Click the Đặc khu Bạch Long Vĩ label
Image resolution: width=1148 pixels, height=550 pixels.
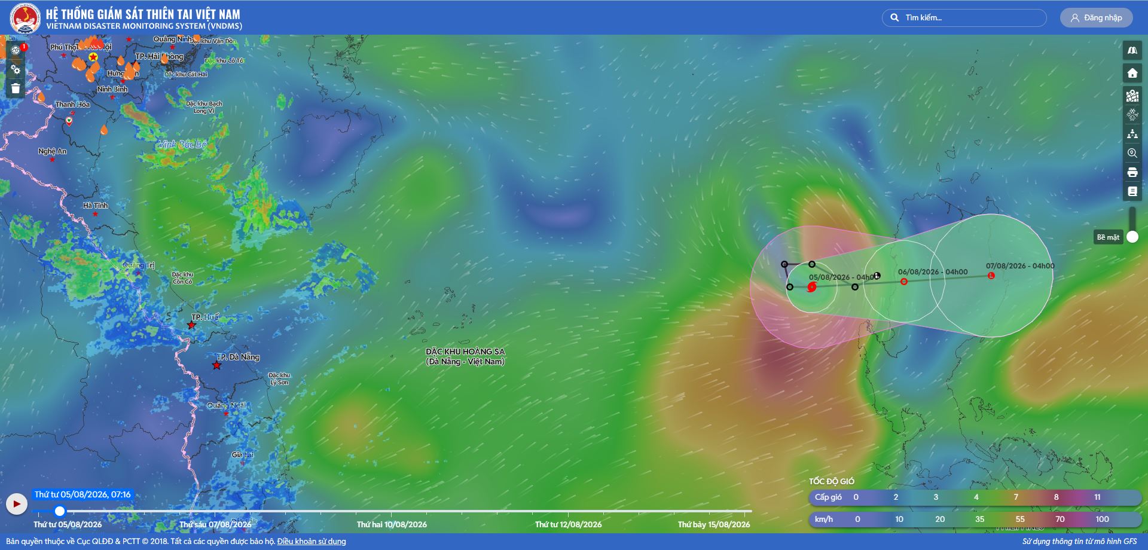tap(204, 107)
